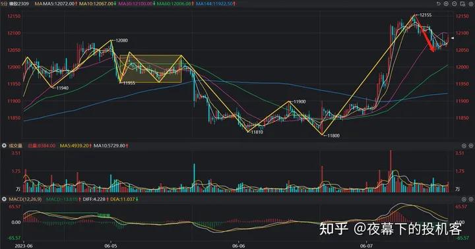Click 12150 on the right price axis

coord(462,16)
